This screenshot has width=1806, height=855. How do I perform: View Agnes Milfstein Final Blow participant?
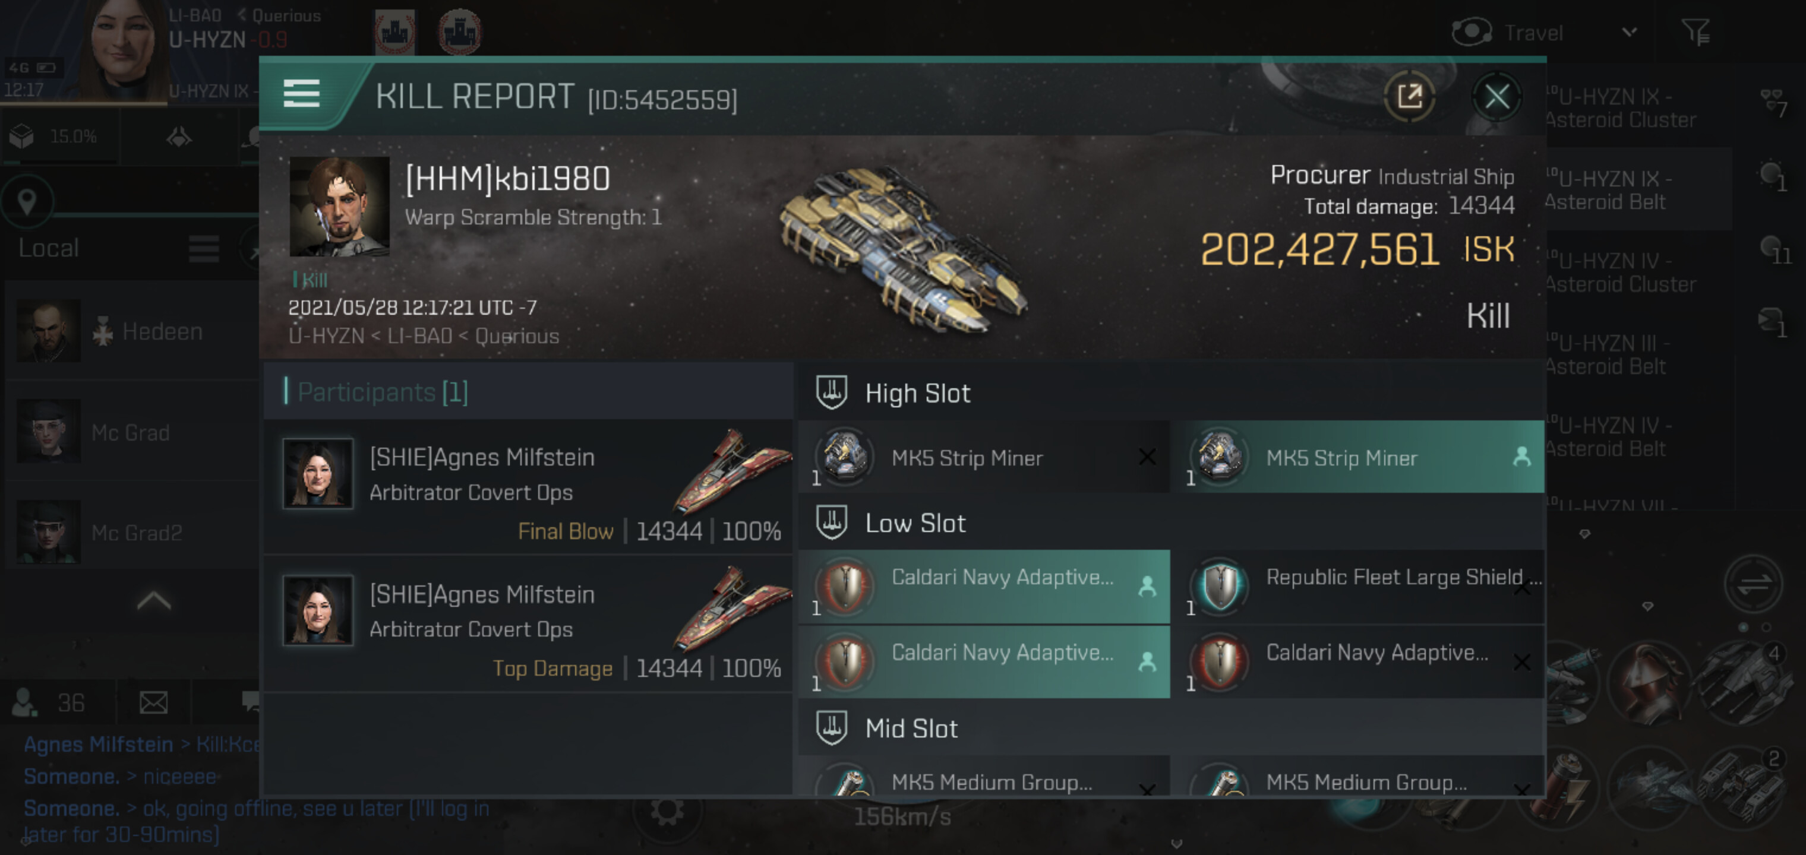tap(529, 487)
